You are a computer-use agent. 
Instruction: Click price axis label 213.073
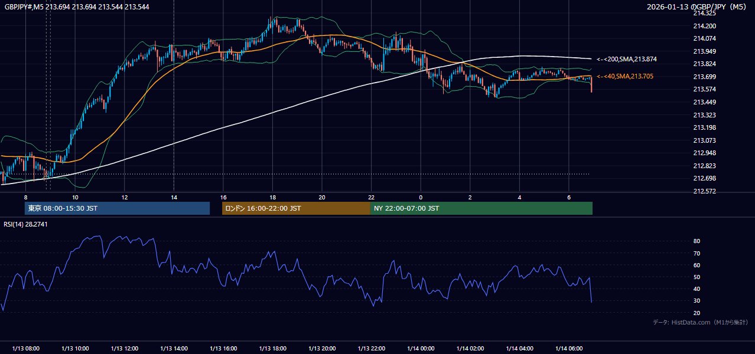(704, 140)
